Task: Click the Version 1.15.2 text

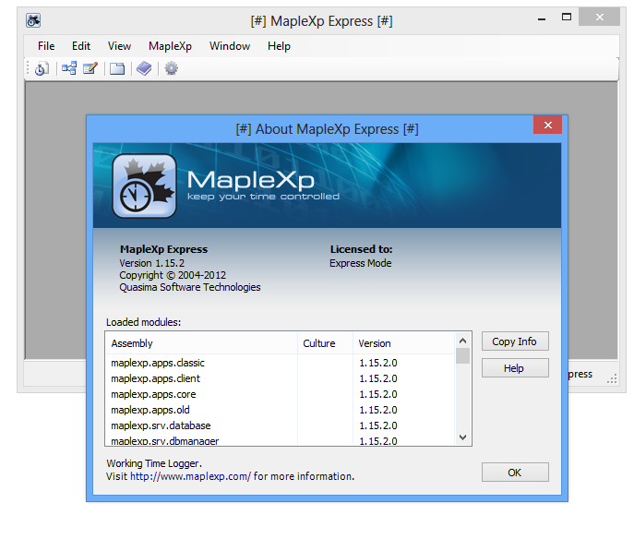Action: 152,263
